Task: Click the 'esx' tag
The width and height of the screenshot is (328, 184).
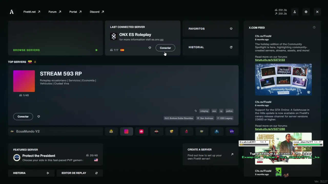Action: click(x=214, y=111)
